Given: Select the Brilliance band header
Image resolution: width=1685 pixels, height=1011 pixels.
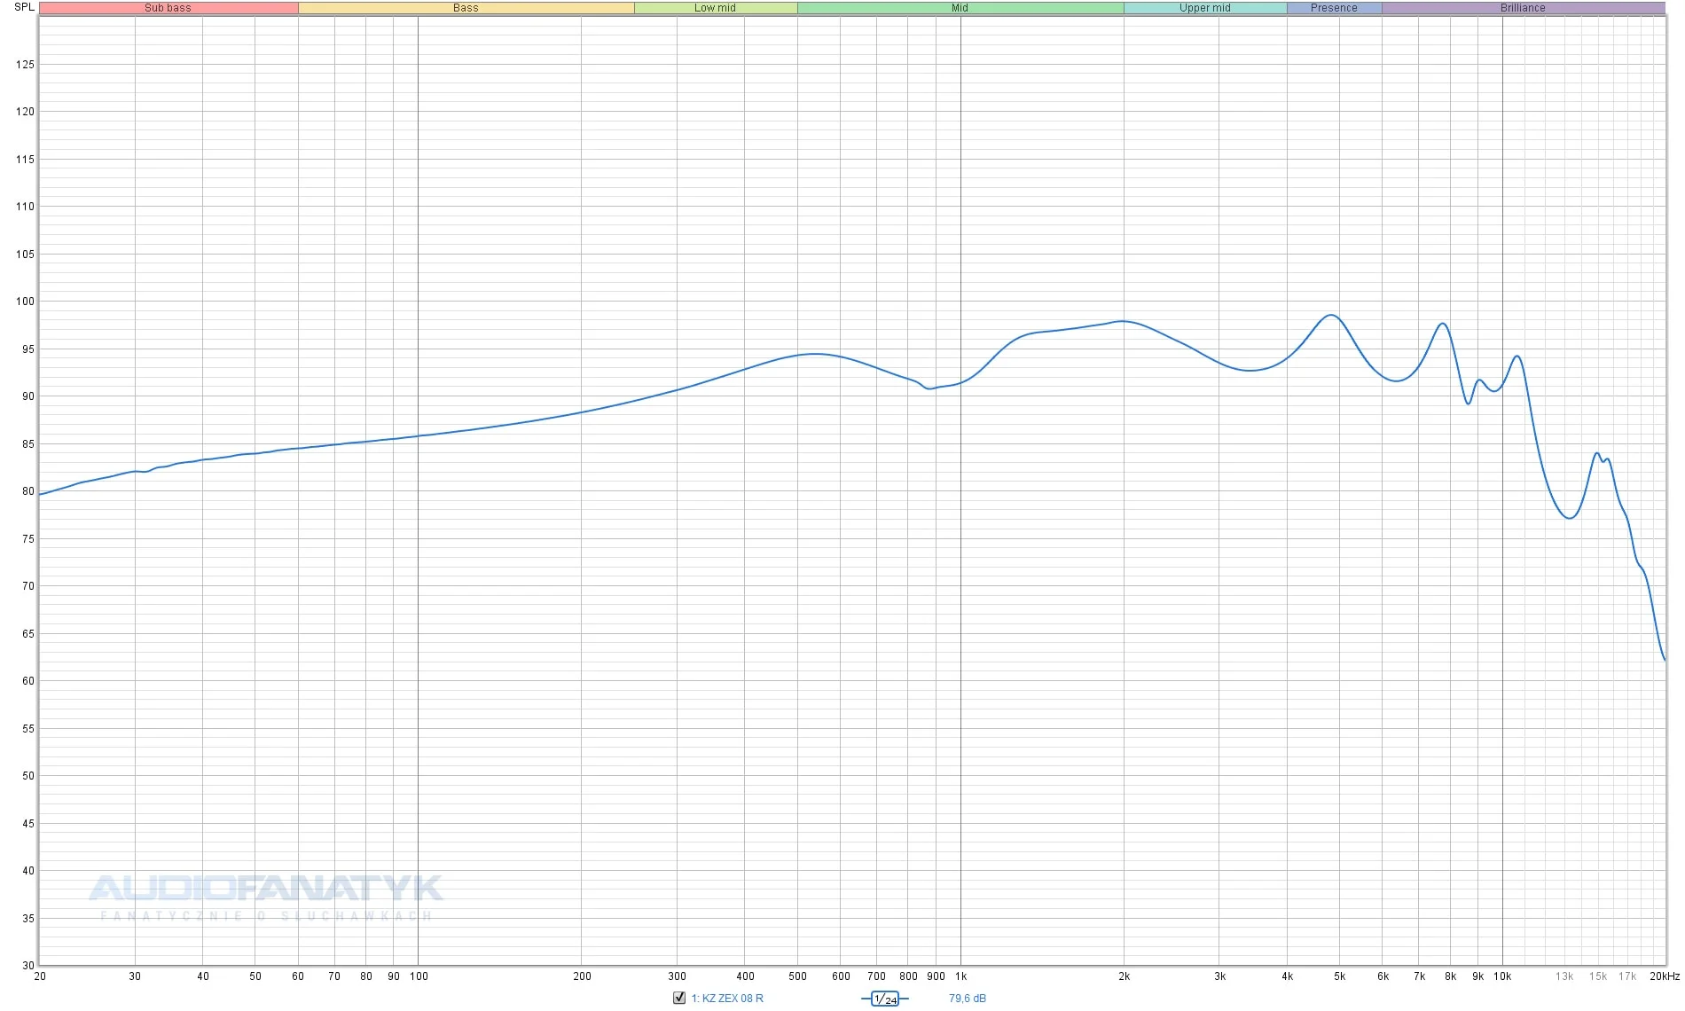Looking at the screenshot, I should 1523,8.
